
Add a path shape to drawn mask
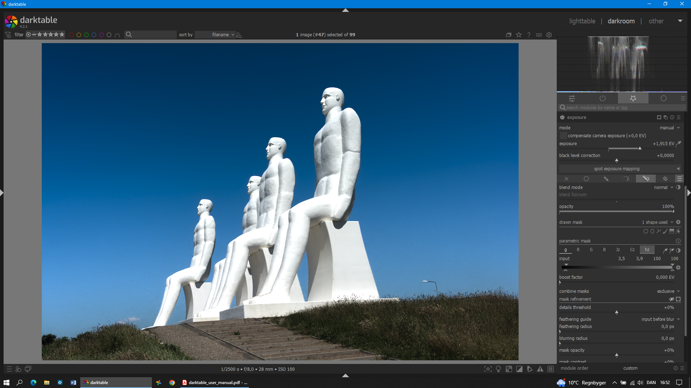pyautogui.click(x=659, y=231)
